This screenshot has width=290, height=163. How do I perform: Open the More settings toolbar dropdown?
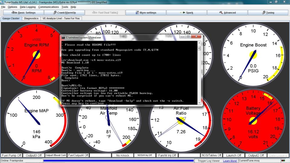coord(146,13)
